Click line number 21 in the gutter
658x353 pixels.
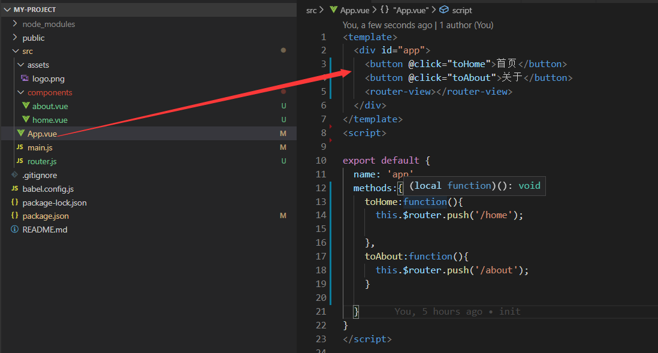[x=321, y=312]
